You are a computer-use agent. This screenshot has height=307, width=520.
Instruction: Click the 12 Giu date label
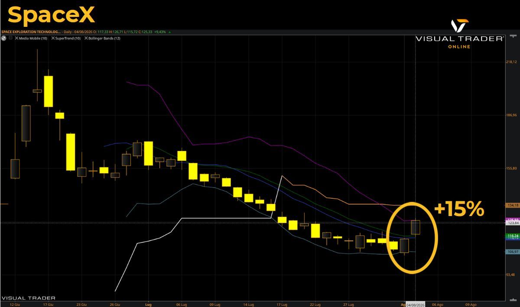coord(15,304)
